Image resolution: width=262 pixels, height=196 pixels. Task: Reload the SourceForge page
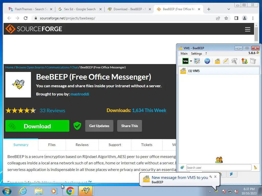point(26,18)
